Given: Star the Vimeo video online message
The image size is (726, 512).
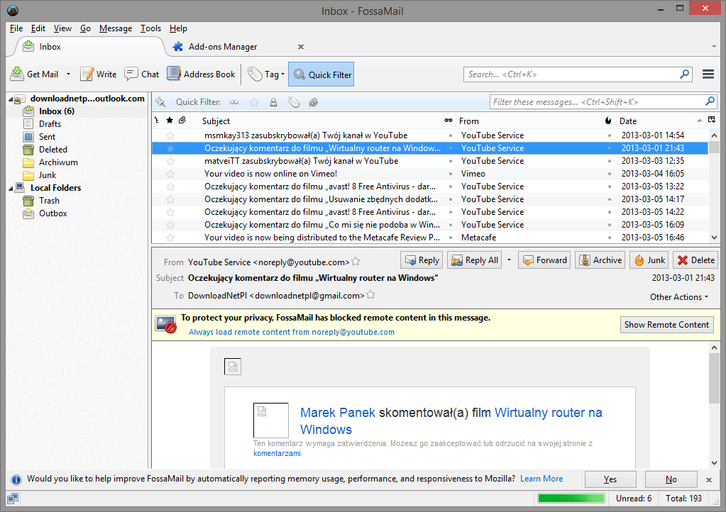Looking at the screenshot, I should click(x=170, y=174).
